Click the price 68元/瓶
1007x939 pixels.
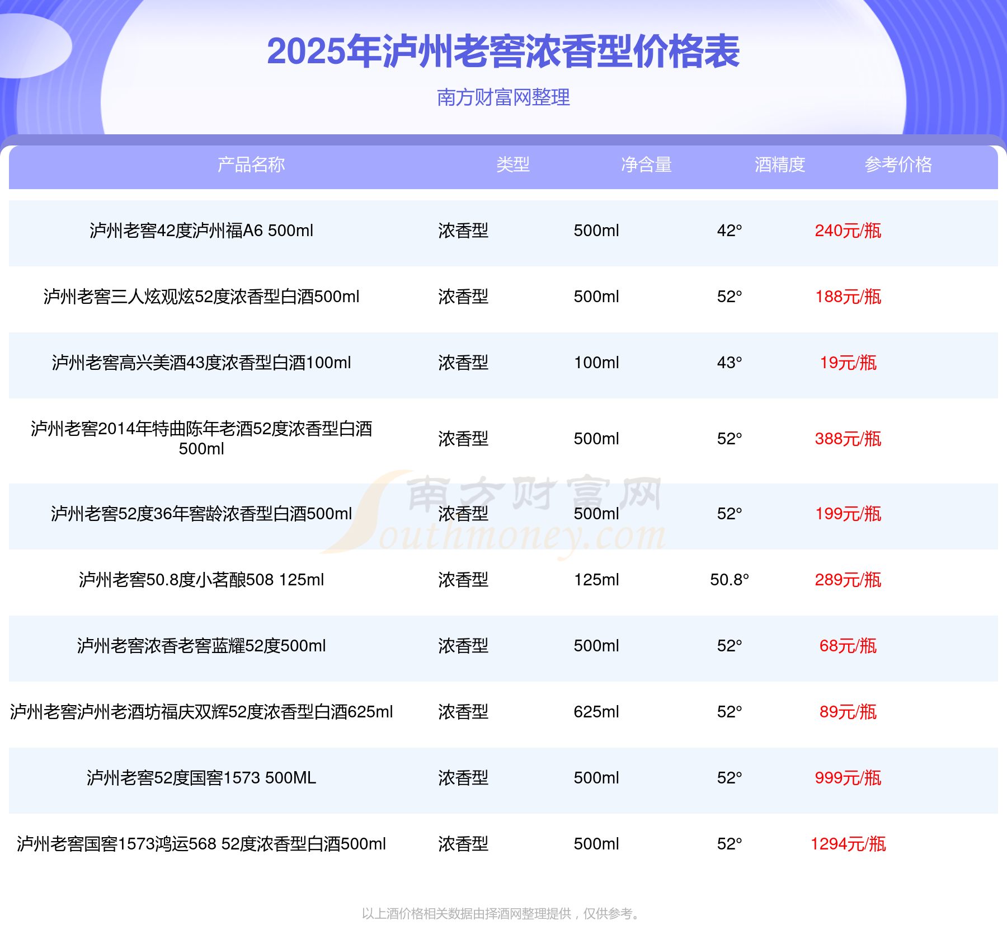pyautogui.click(x=848, y=646)
